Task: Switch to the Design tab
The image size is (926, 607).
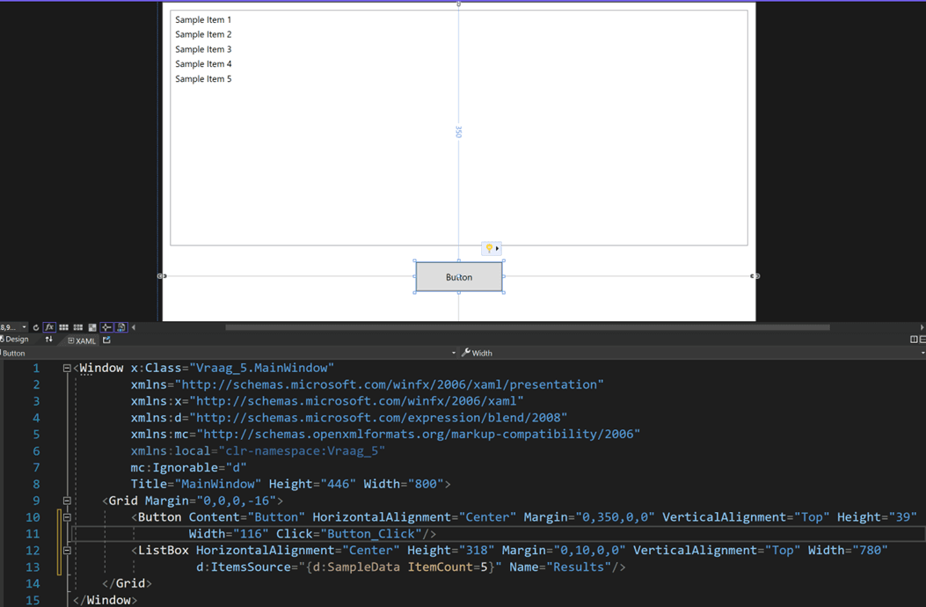Action: tap(14, 340)
